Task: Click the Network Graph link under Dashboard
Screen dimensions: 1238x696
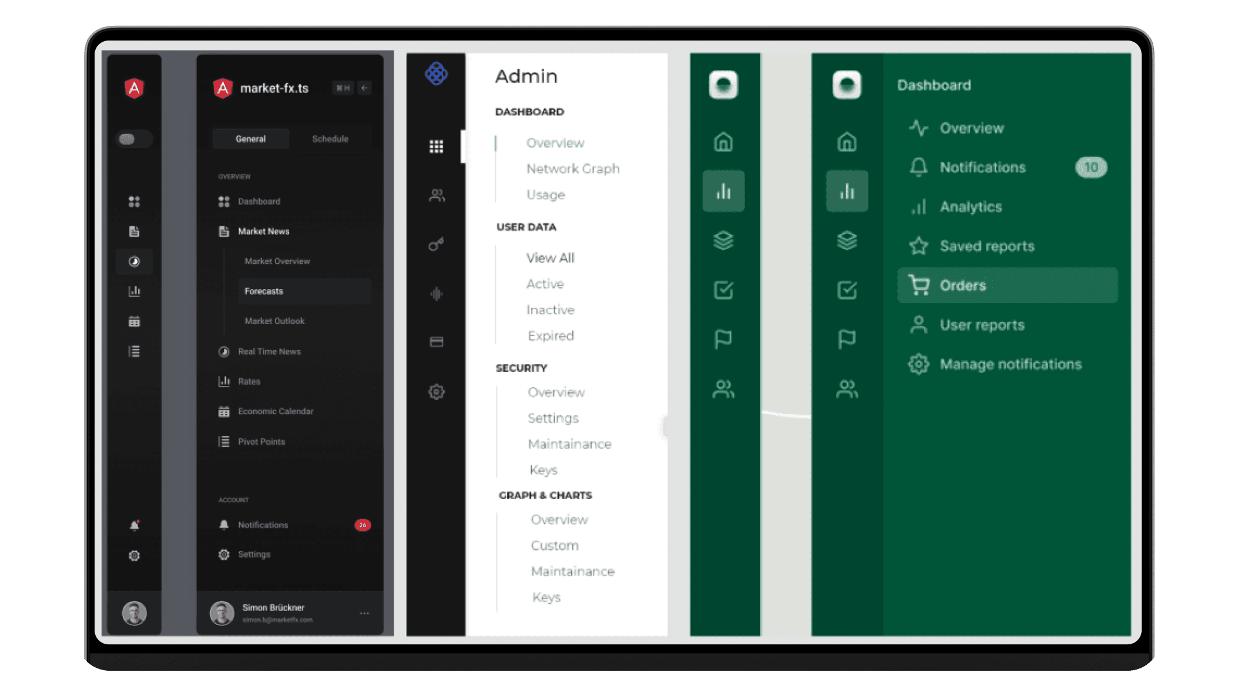Action: pos(573,169)
